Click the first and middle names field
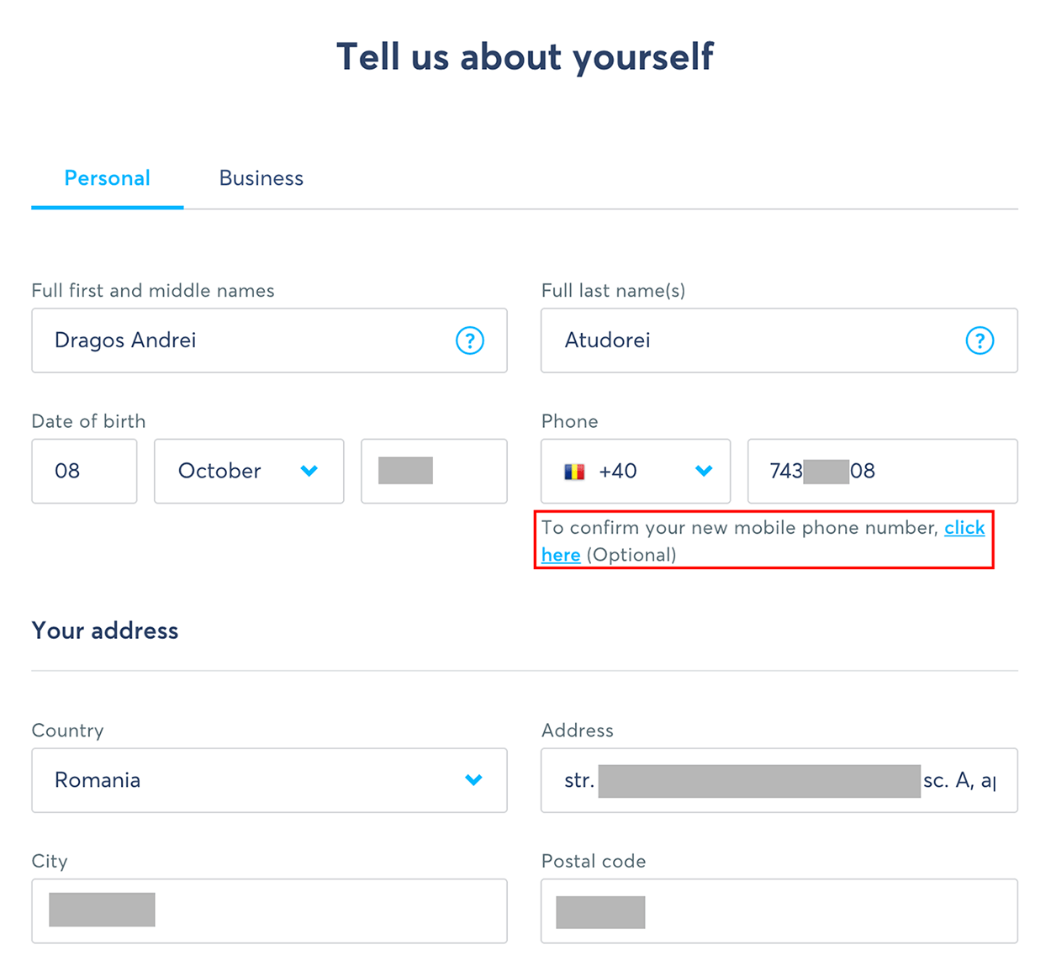Screen dimensions: 1051x971 [x=269, y=340]
